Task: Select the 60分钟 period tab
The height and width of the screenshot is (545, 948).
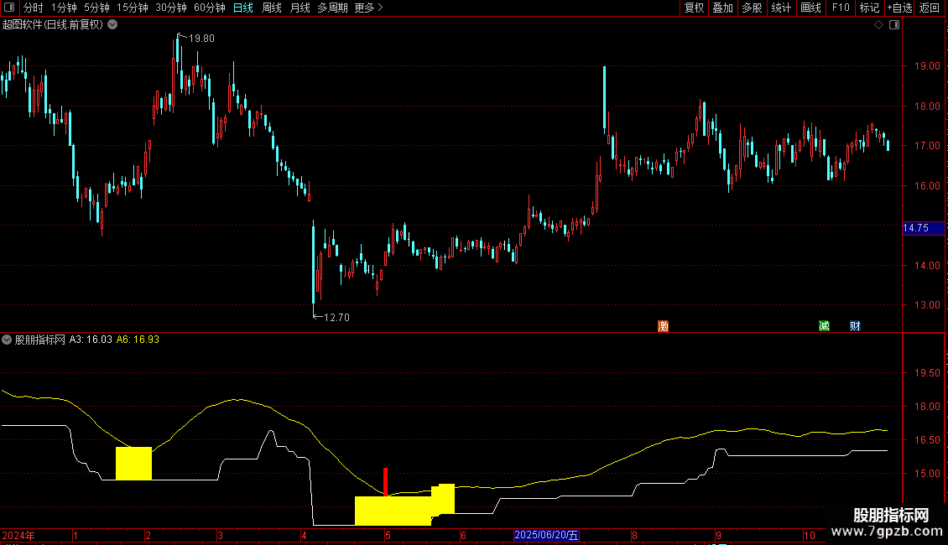Action: tap(209, 8)
